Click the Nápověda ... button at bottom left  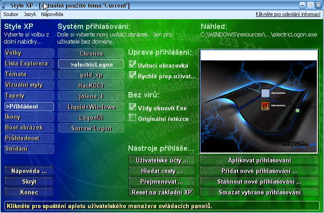pyautogui.click(x=29, y=171)
